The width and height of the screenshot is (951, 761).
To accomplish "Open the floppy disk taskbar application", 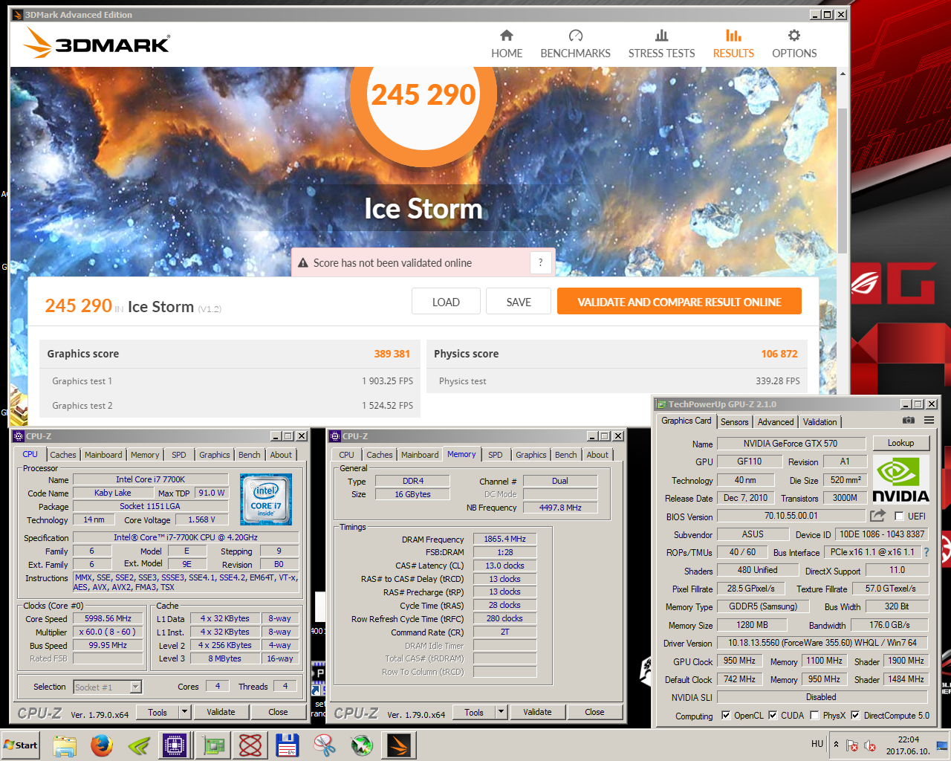I will click(x=287, y=745).
